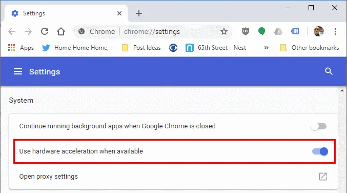Search settings using the magnifier icon
This screenshot has width=347, height=193.
[329, 71]
